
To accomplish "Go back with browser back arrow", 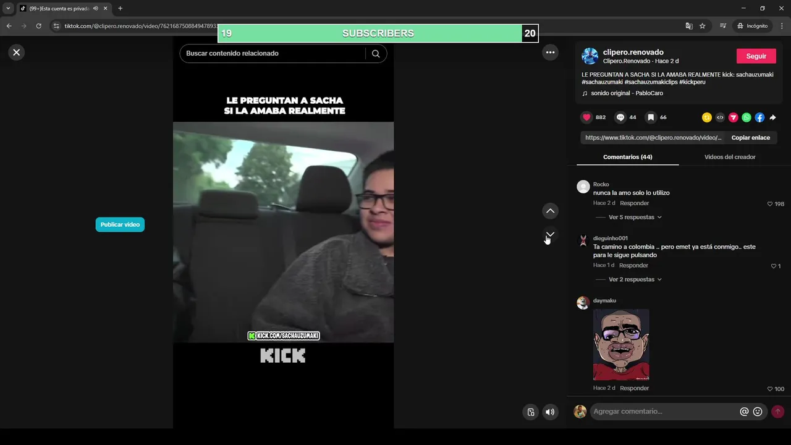I will pyautogui.click(x=9, y=26).
